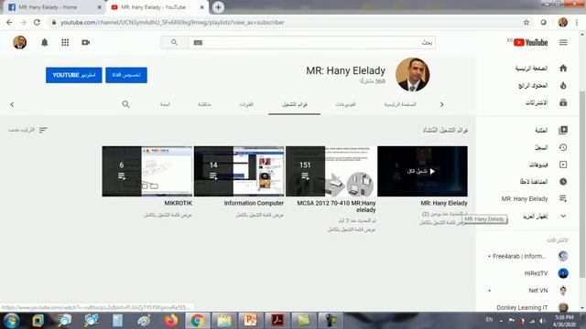Screen dimensions: 586x329
Task: Open Subscriptions sidebar icon
Action: tap(563, 102)
